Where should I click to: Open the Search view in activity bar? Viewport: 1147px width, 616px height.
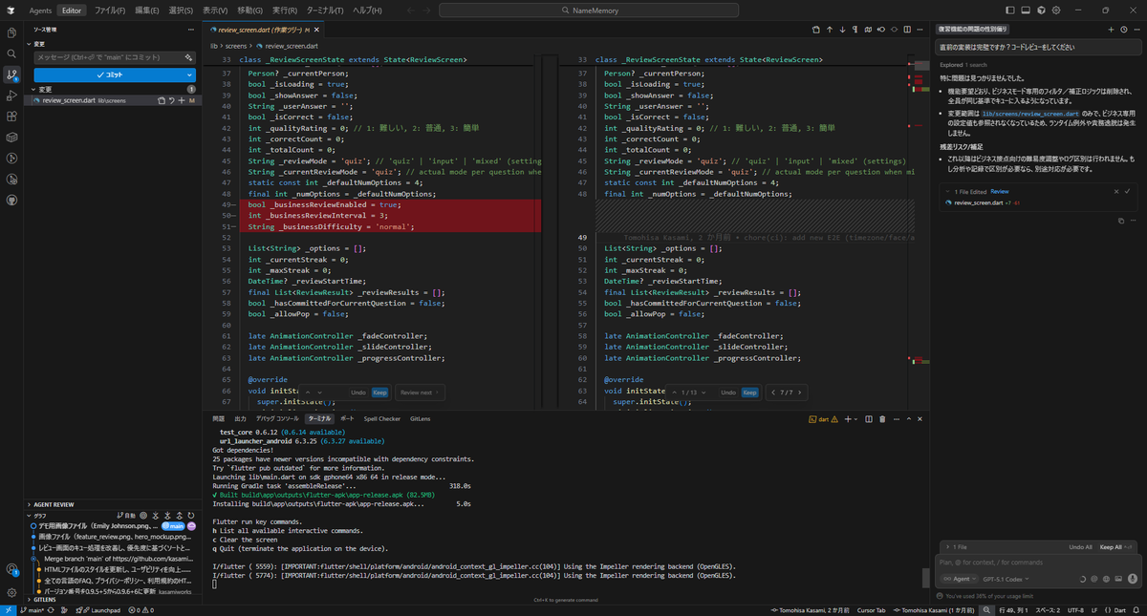(11, 53)
